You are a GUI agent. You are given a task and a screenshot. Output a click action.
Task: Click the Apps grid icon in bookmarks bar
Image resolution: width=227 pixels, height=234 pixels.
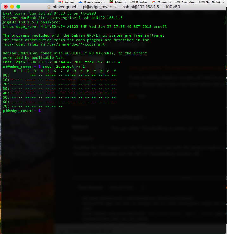click(60, 3)
